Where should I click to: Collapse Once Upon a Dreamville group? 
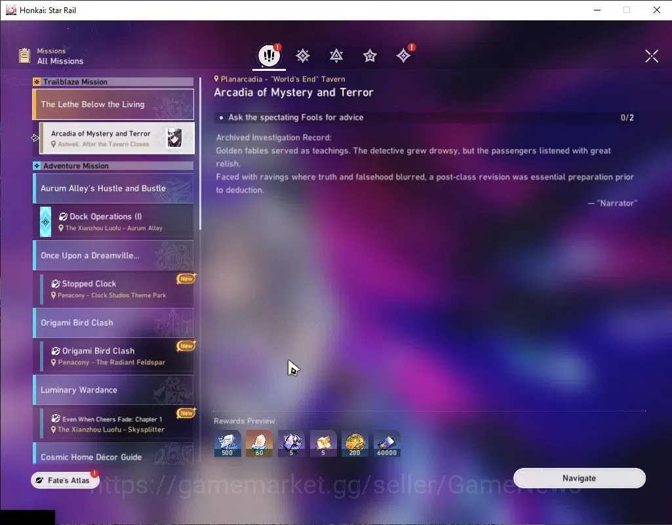[x=113, y=256]
